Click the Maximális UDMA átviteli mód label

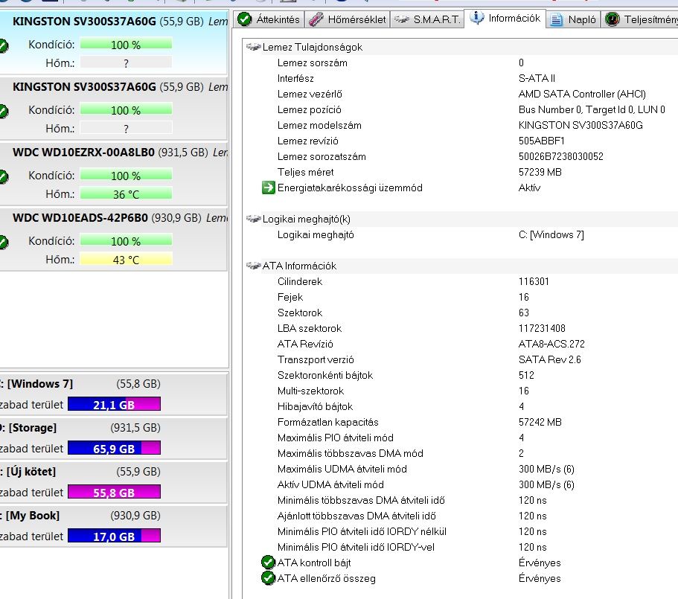[342, 469]
